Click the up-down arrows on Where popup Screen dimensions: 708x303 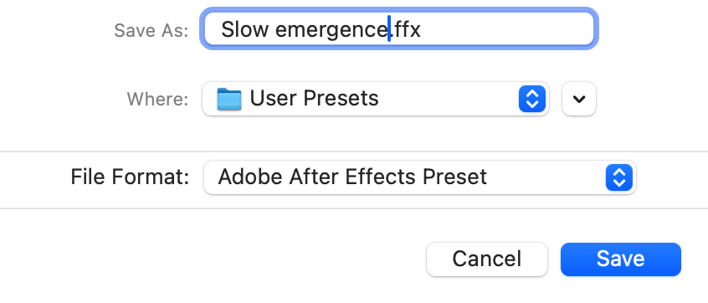click(x=532, y=99)
